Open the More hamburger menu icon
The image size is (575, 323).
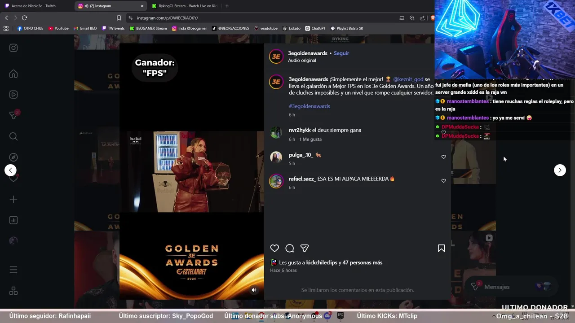point(13,270)
